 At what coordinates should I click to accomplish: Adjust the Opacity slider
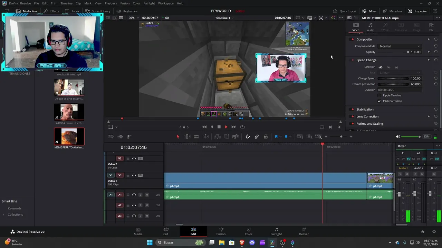click(x=393, y=52)
